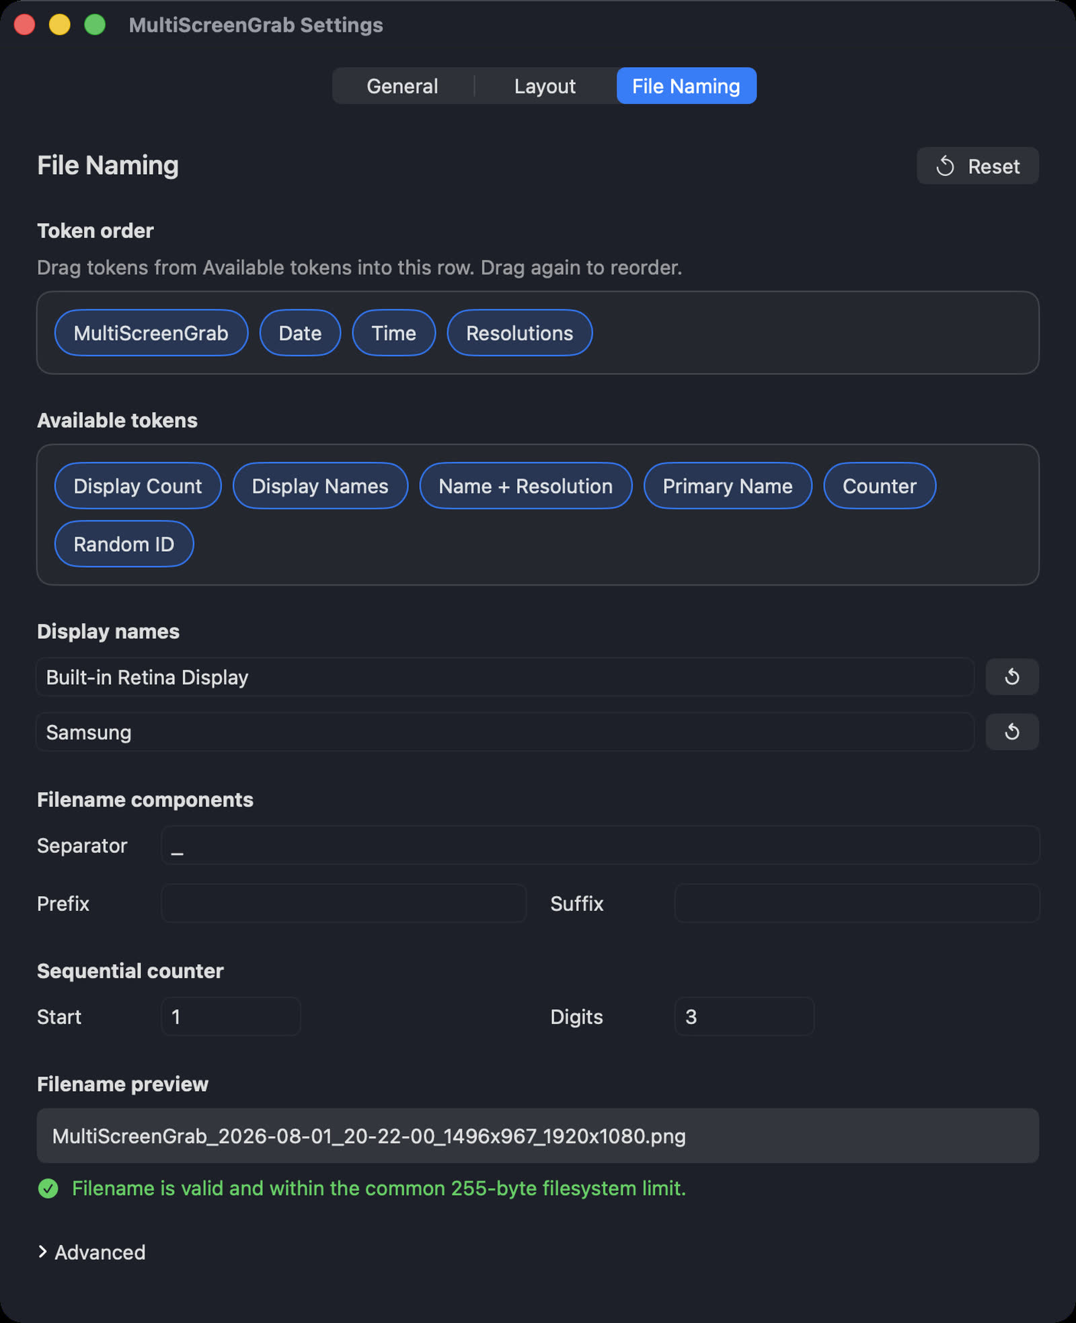Screen dimensions: 1076x1323
Task: Click into the Suffix field
Action: pos(857,903)
